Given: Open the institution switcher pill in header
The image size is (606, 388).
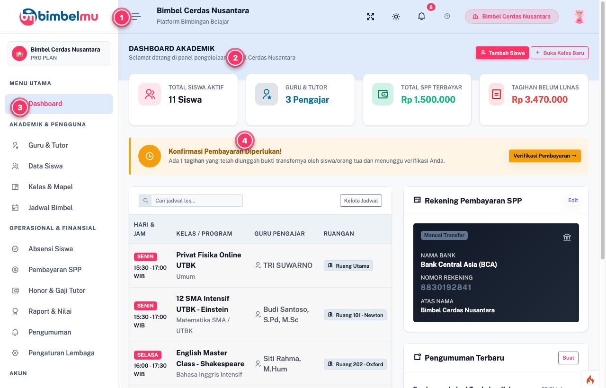Looking at the screenshot, I should (x=512, y=17).
